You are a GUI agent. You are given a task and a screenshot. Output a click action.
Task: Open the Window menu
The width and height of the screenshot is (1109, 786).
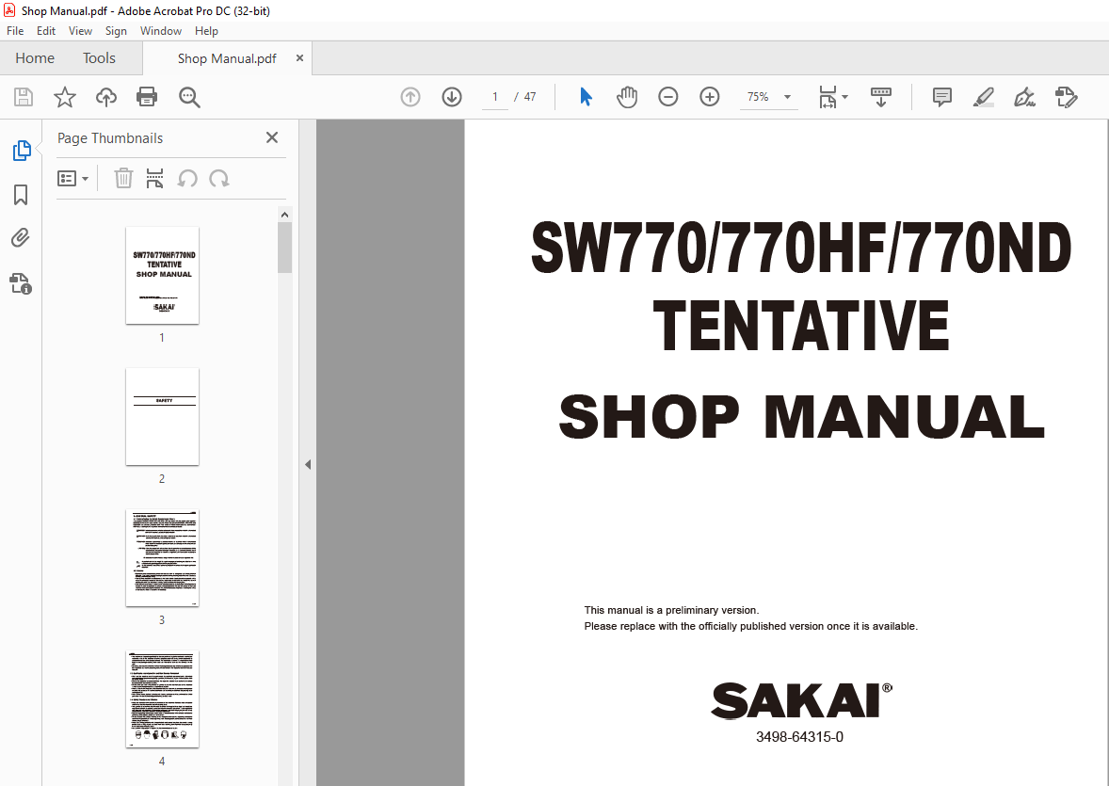(161, 31)
